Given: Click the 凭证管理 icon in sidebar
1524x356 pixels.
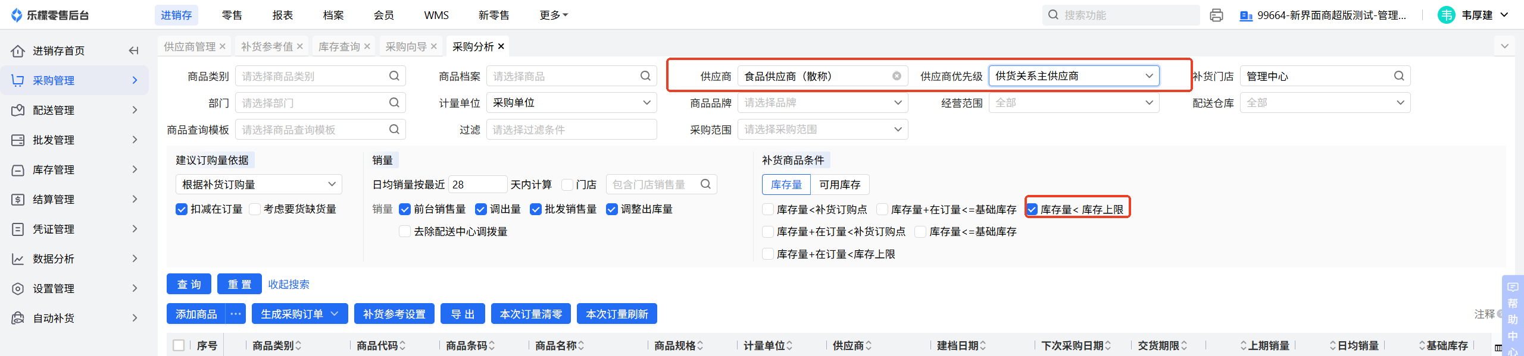Looking at the screenshot, I should 18,229.
